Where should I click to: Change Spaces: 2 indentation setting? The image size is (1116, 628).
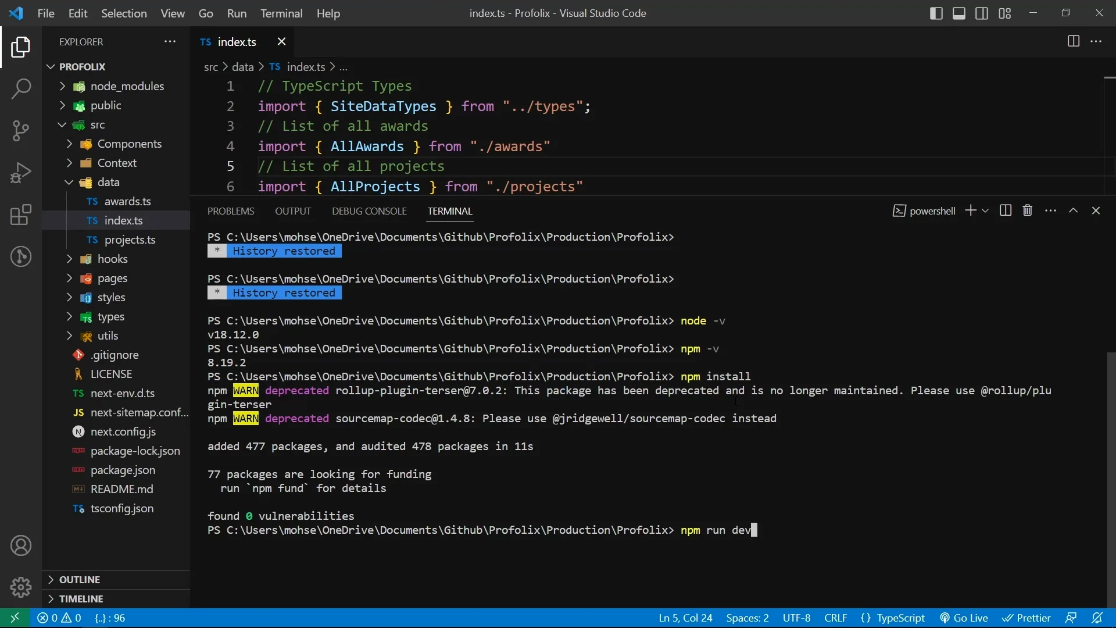tap(747, 618)
